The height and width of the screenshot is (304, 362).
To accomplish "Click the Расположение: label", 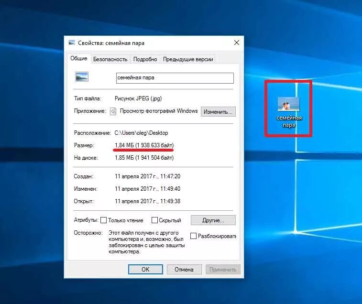I will [93, 133].
